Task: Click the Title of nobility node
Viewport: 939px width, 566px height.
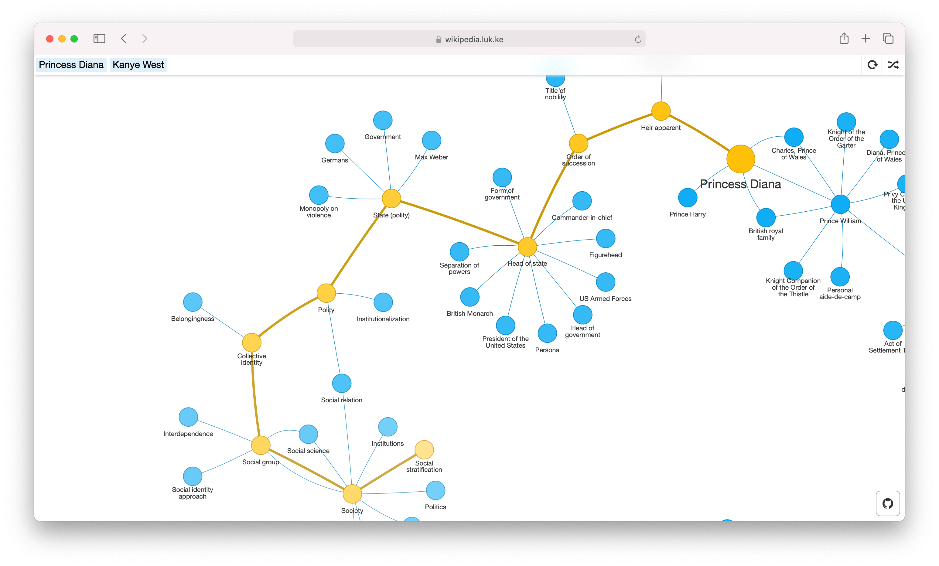Action: 555,80
